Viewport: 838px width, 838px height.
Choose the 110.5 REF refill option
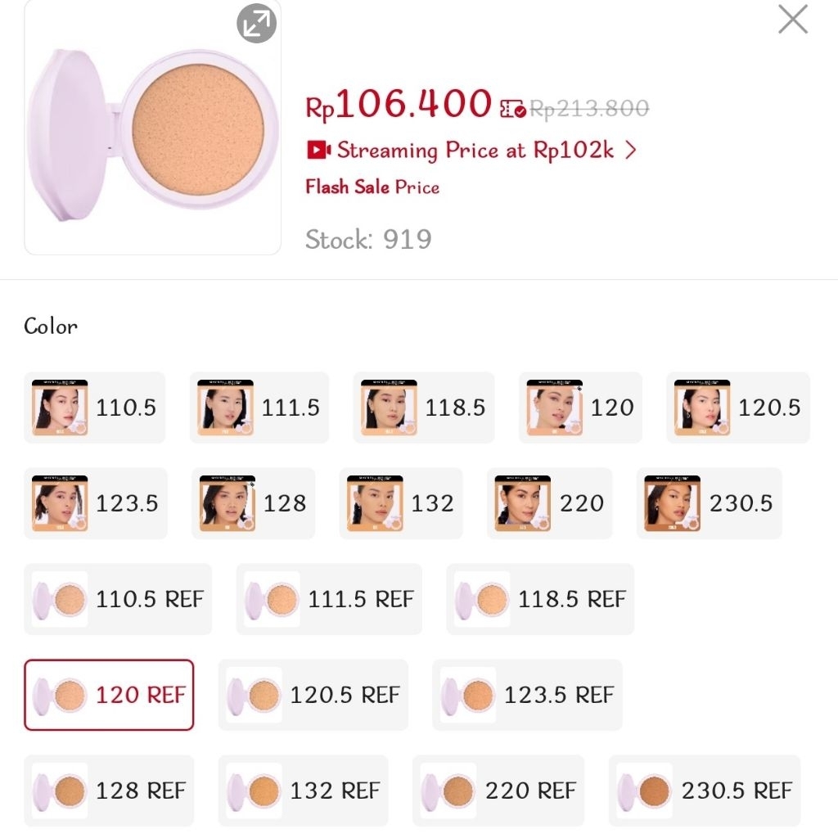click(118, 599)
